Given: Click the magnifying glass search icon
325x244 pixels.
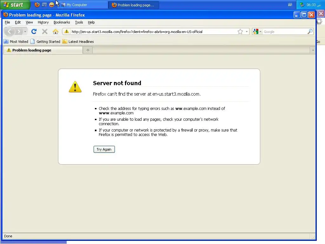Looking at the screenshot, I should [x=310, y=31].
